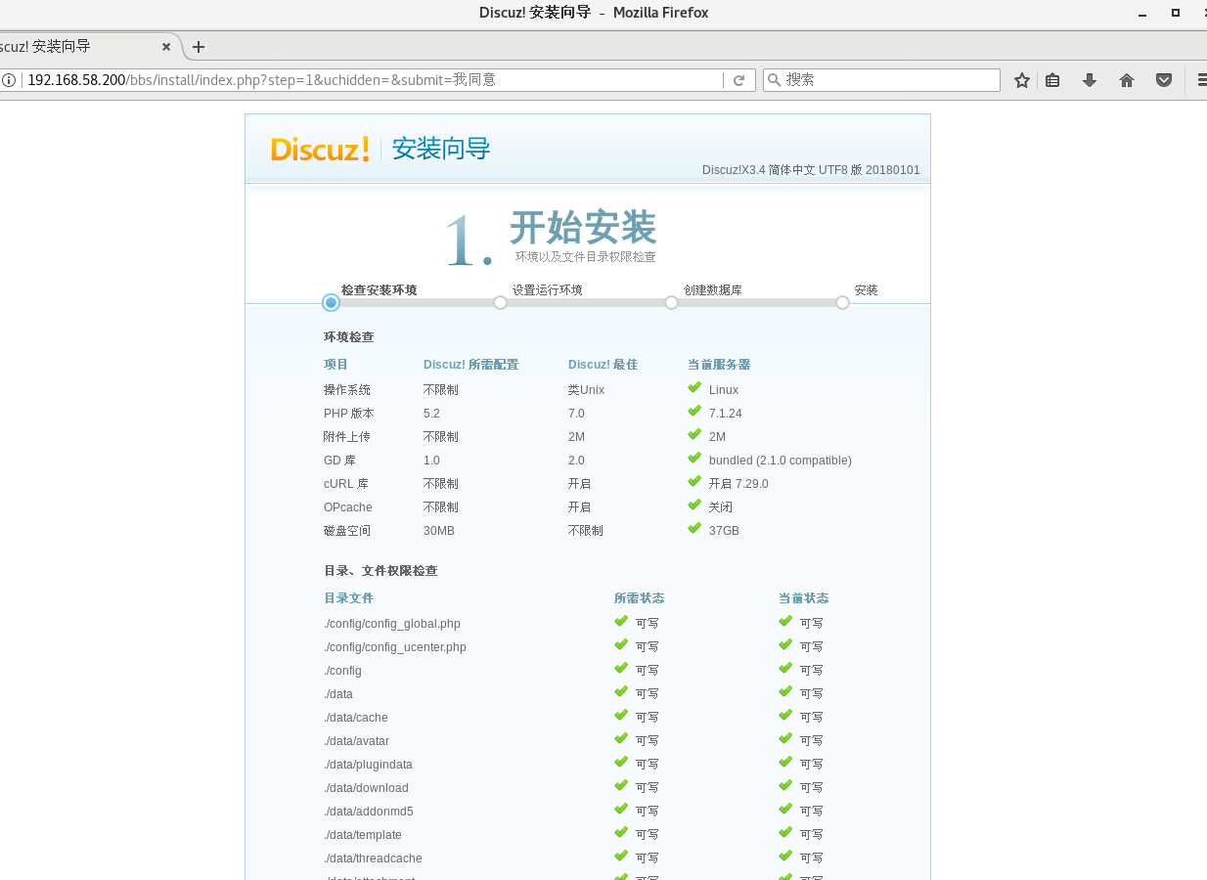Click the green check beside 关闭 in OPcache row
Screen dimensions: 1207x880
point(694,506)
